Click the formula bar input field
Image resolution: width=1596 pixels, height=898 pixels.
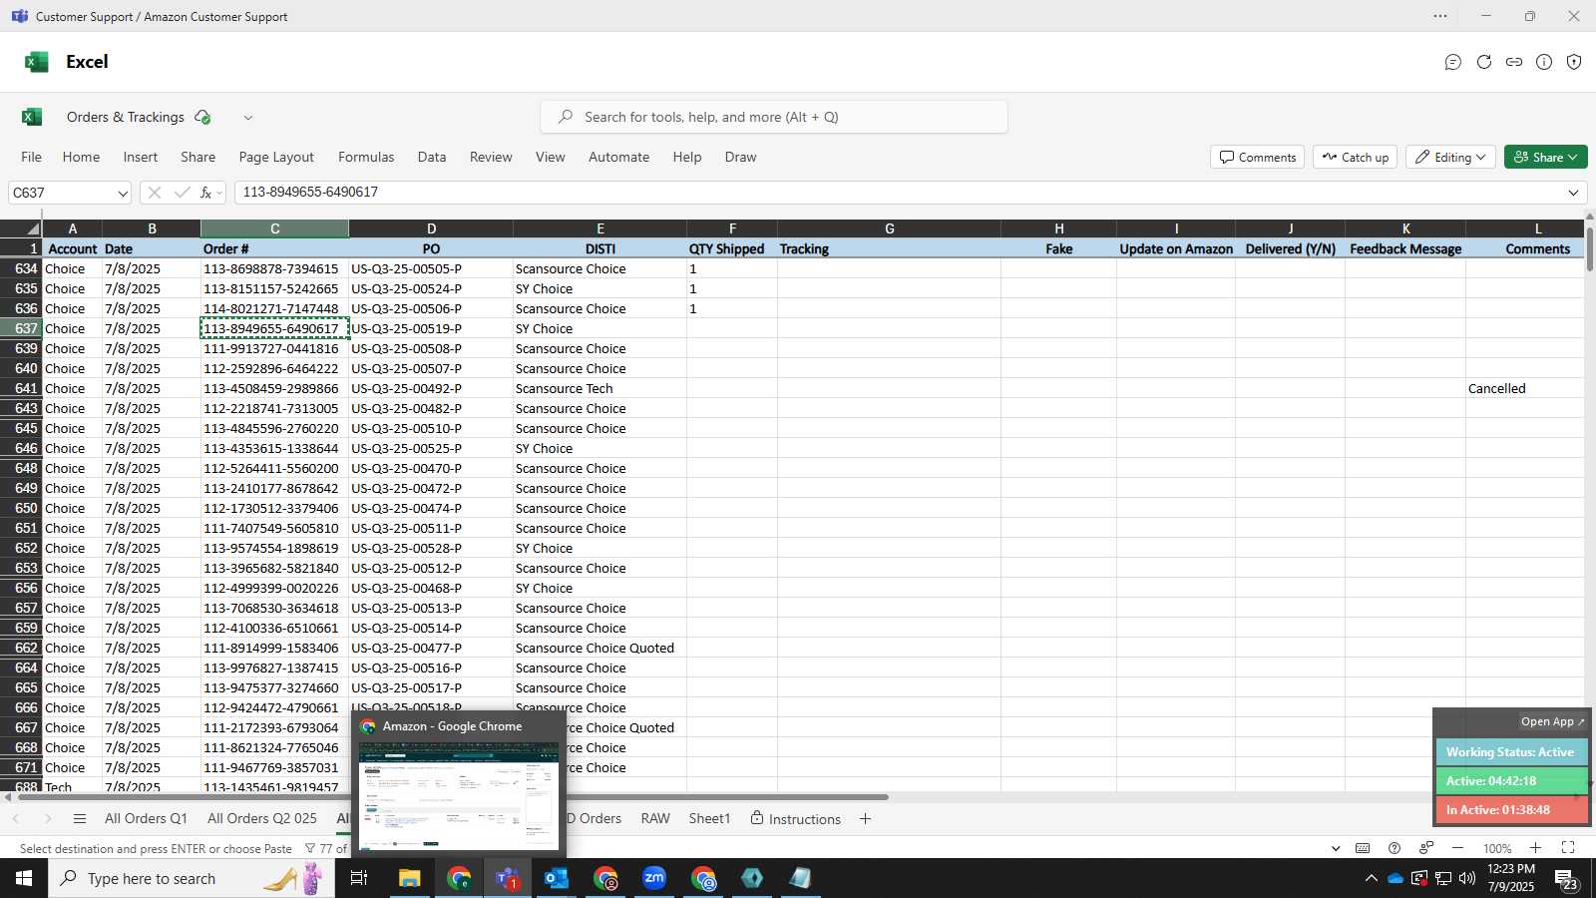click(902, 193)
